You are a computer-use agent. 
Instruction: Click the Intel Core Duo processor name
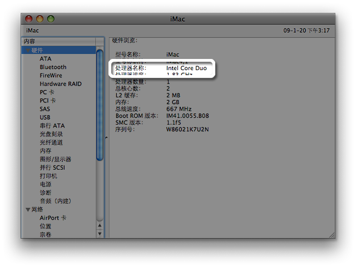coord(186,68)
